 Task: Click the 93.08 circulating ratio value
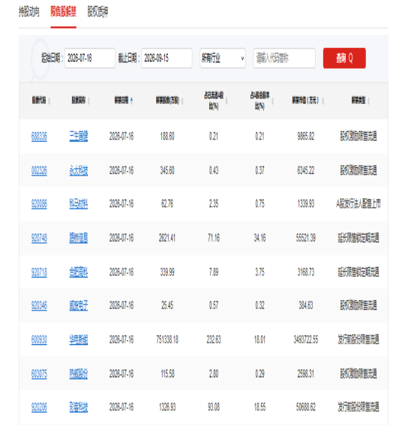coord(214,407)
